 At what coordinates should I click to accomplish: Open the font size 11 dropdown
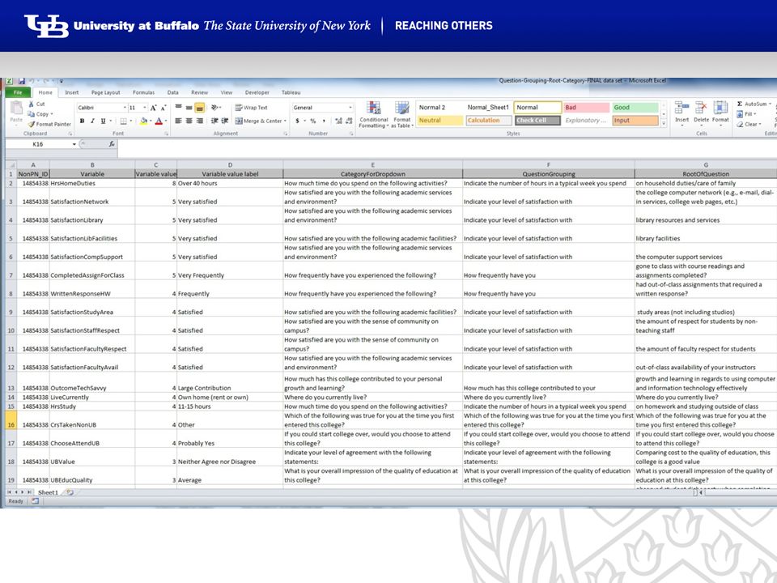(x=145, y=108)
